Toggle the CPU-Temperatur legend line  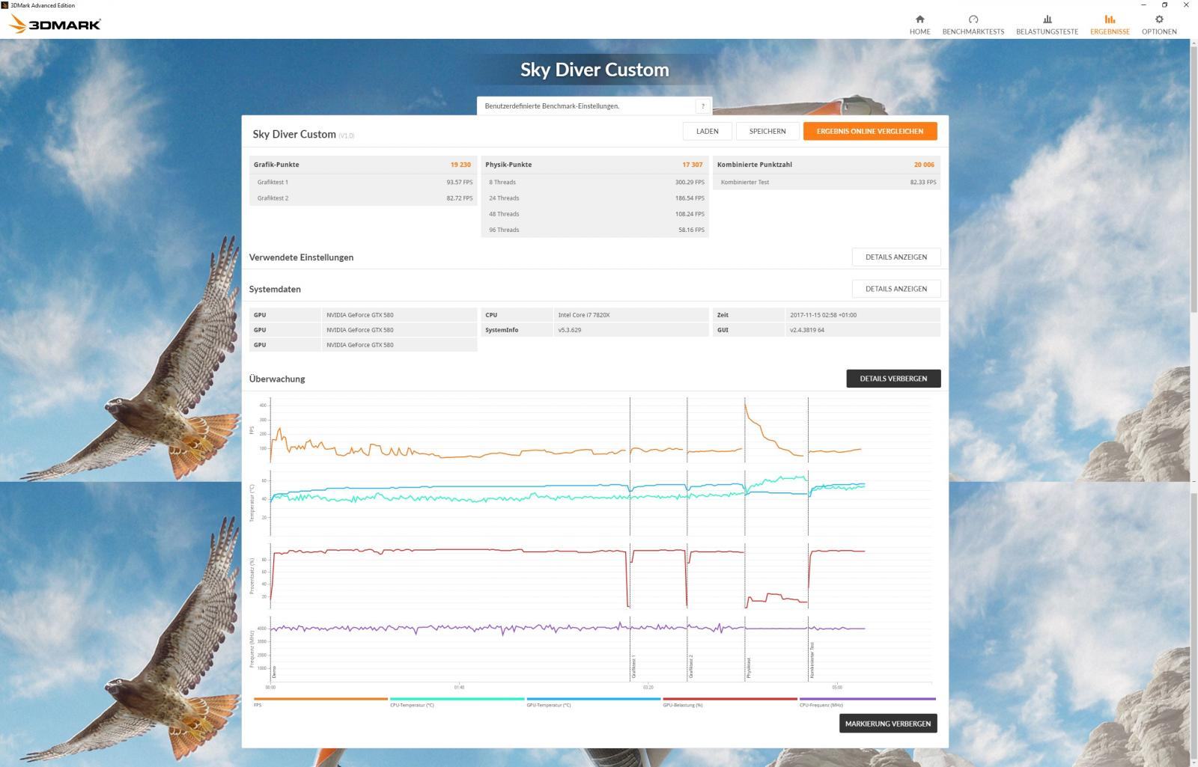click(x=457, y=699)
